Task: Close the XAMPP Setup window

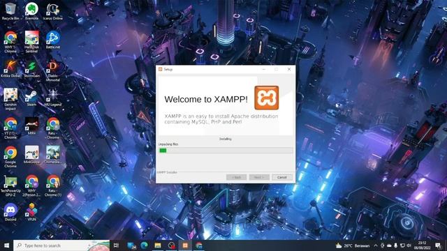Action: pyautogui.click(x=289, y=69)
